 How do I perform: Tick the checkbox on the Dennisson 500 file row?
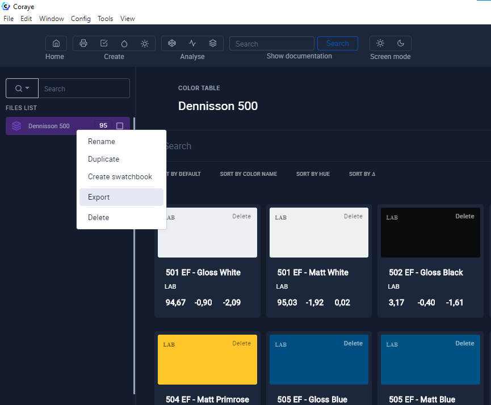point(120,126)
